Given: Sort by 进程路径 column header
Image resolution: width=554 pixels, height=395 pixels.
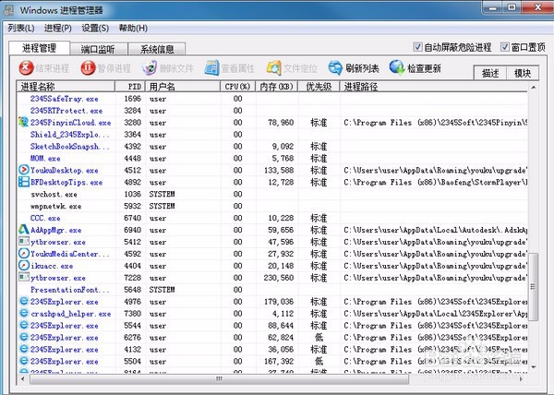Looking at the screenshot, I should click(434, 87).
